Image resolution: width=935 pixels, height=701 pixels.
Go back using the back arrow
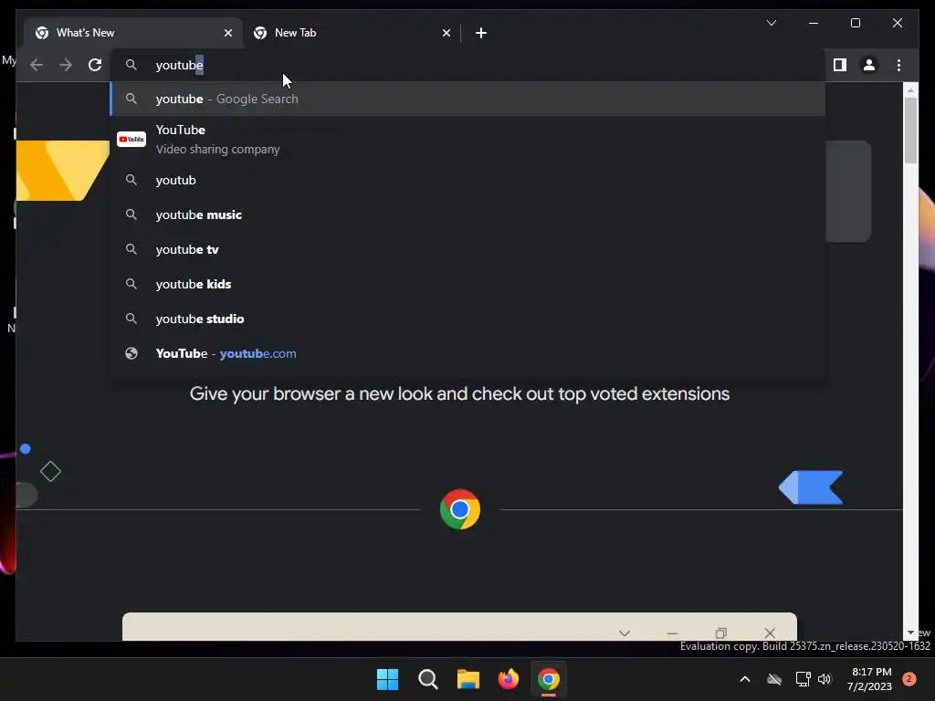pyautogui.click(x=37, y=65)
